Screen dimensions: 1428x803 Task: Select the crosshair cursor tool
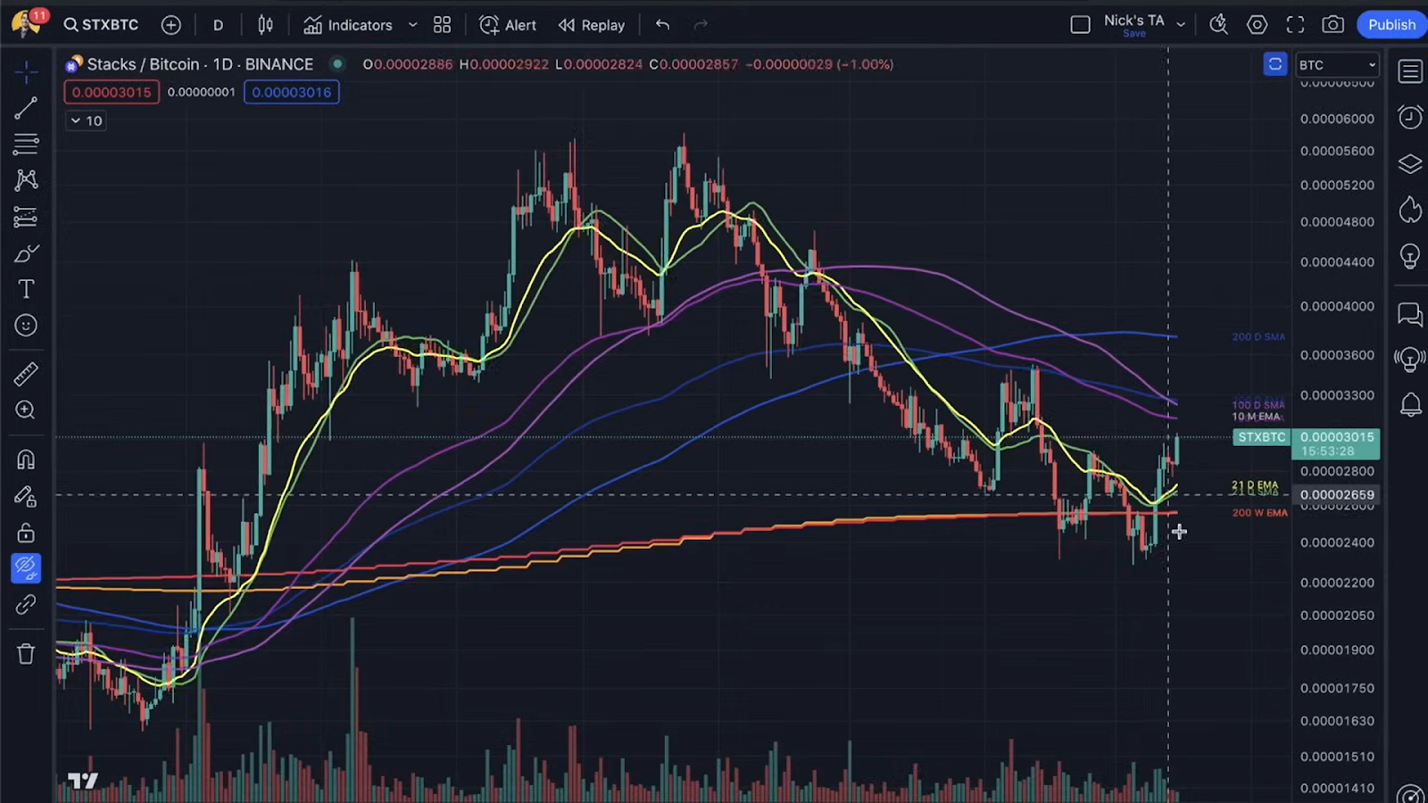coord(26,71)
